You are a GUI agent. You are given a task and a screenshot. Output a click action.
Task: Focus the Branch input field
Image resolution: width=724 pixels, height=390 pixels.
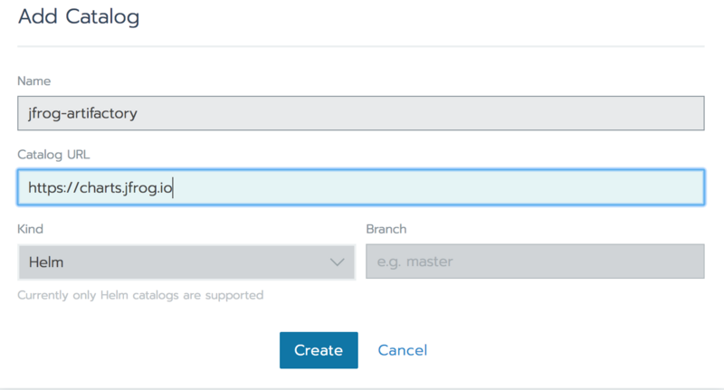point(534,262)
